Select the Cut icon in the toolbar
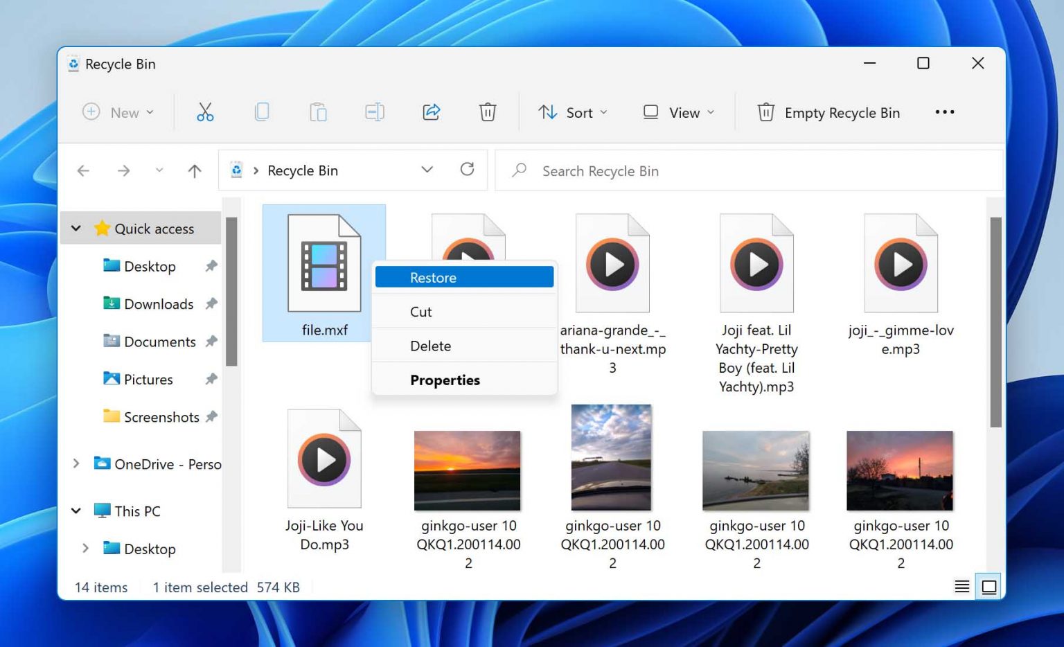 205,112
